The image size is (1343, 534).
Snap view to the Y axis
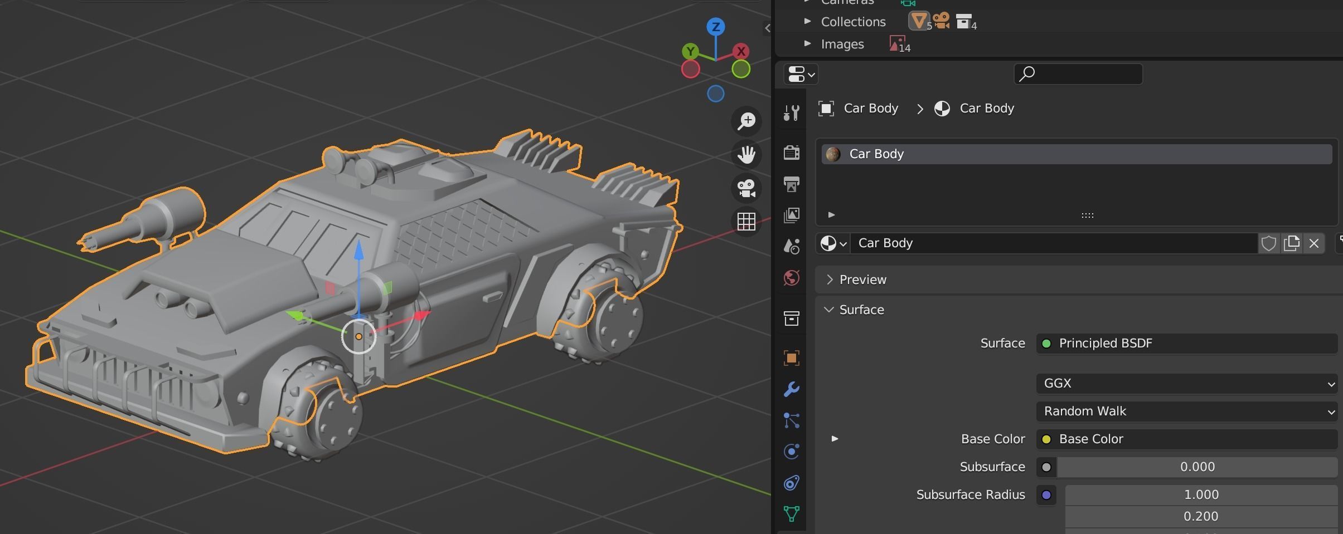point(691,52)
